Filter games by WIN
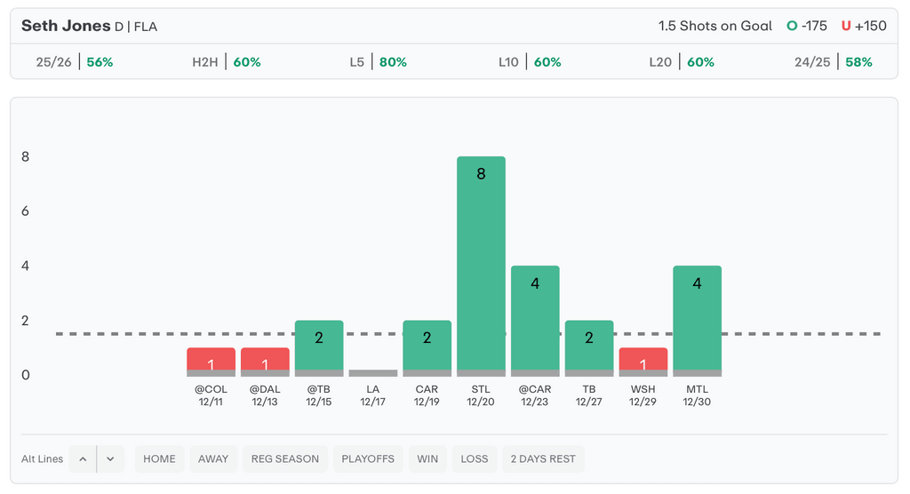Screen dimensions: 910x494 tap(427, 459)
